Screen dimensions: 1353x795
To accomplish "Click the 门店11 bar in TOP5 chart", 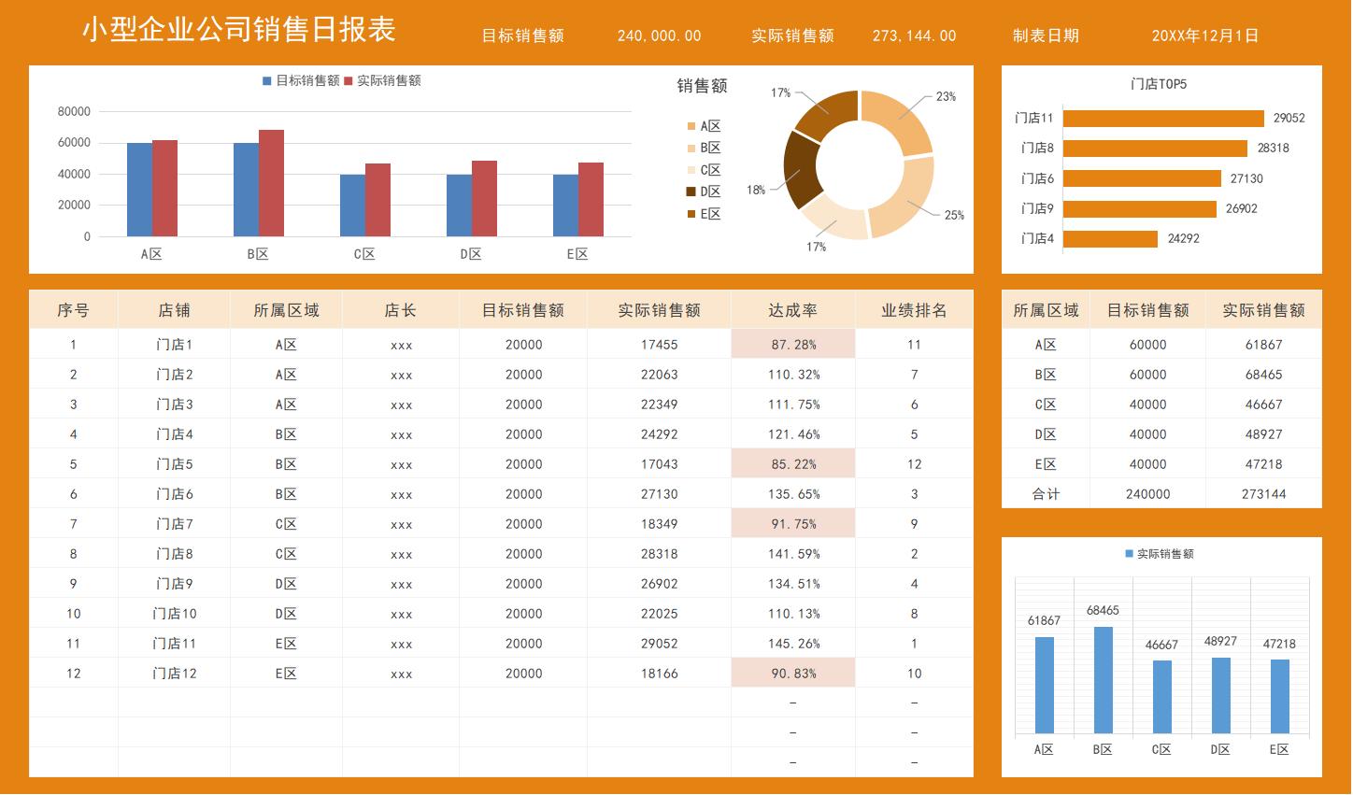I will click(1163, 118).
